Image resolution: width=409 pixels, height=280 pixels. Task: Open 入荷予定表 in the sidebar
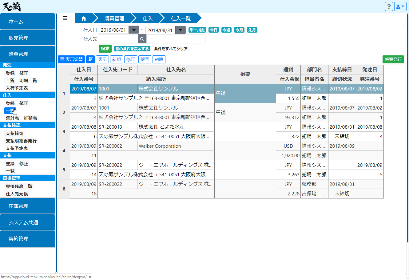17,88
